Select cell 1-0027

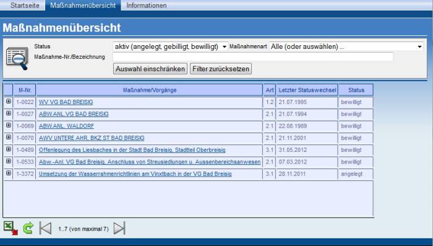pyautogui.click(x=25, y=114)
